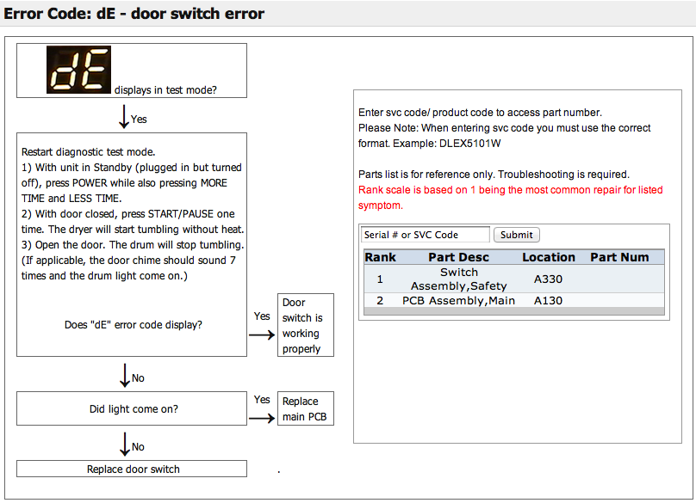Image resolution: width=696 pixels, height=503 pixels.
Task: Click the "Parts list is for reference only" line
Action: tap(494, 175)
